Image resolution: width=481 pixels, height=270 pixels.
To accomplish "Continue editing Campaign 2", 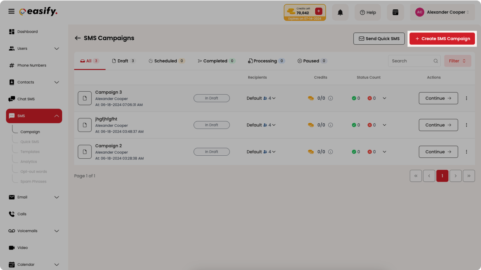I will click(x=438, y=152).
